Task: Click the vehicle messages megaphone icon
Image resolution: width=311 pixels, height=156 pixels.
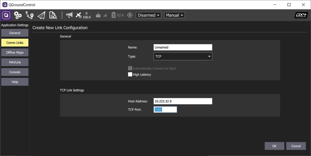Action: pos(69,15)
